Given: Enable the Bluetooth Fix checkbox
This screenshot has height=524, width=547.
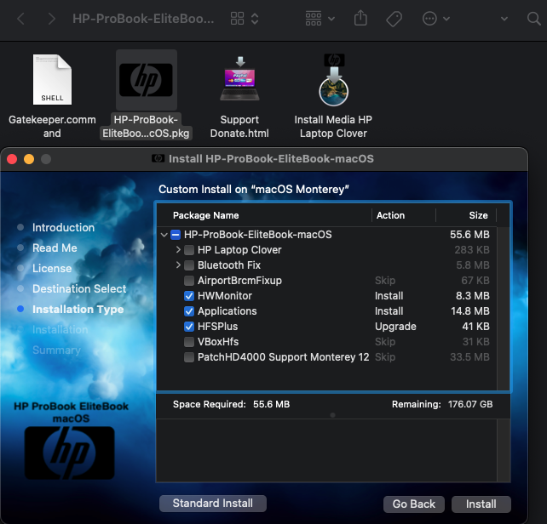Looking at the screenshot, I should coord(189,265).
